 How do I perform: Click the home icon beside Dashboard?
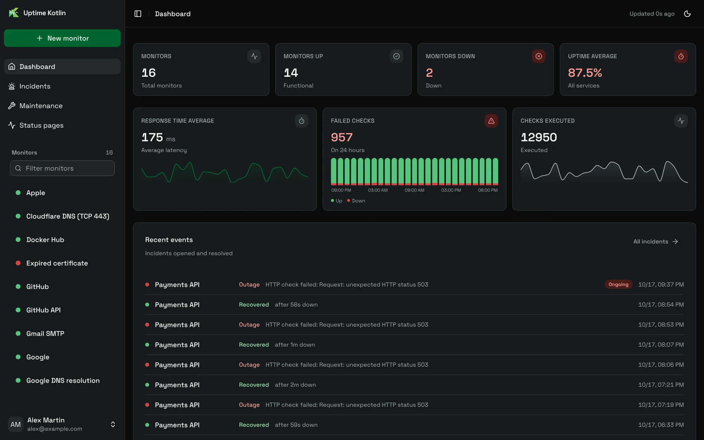[x=12, y=67]
